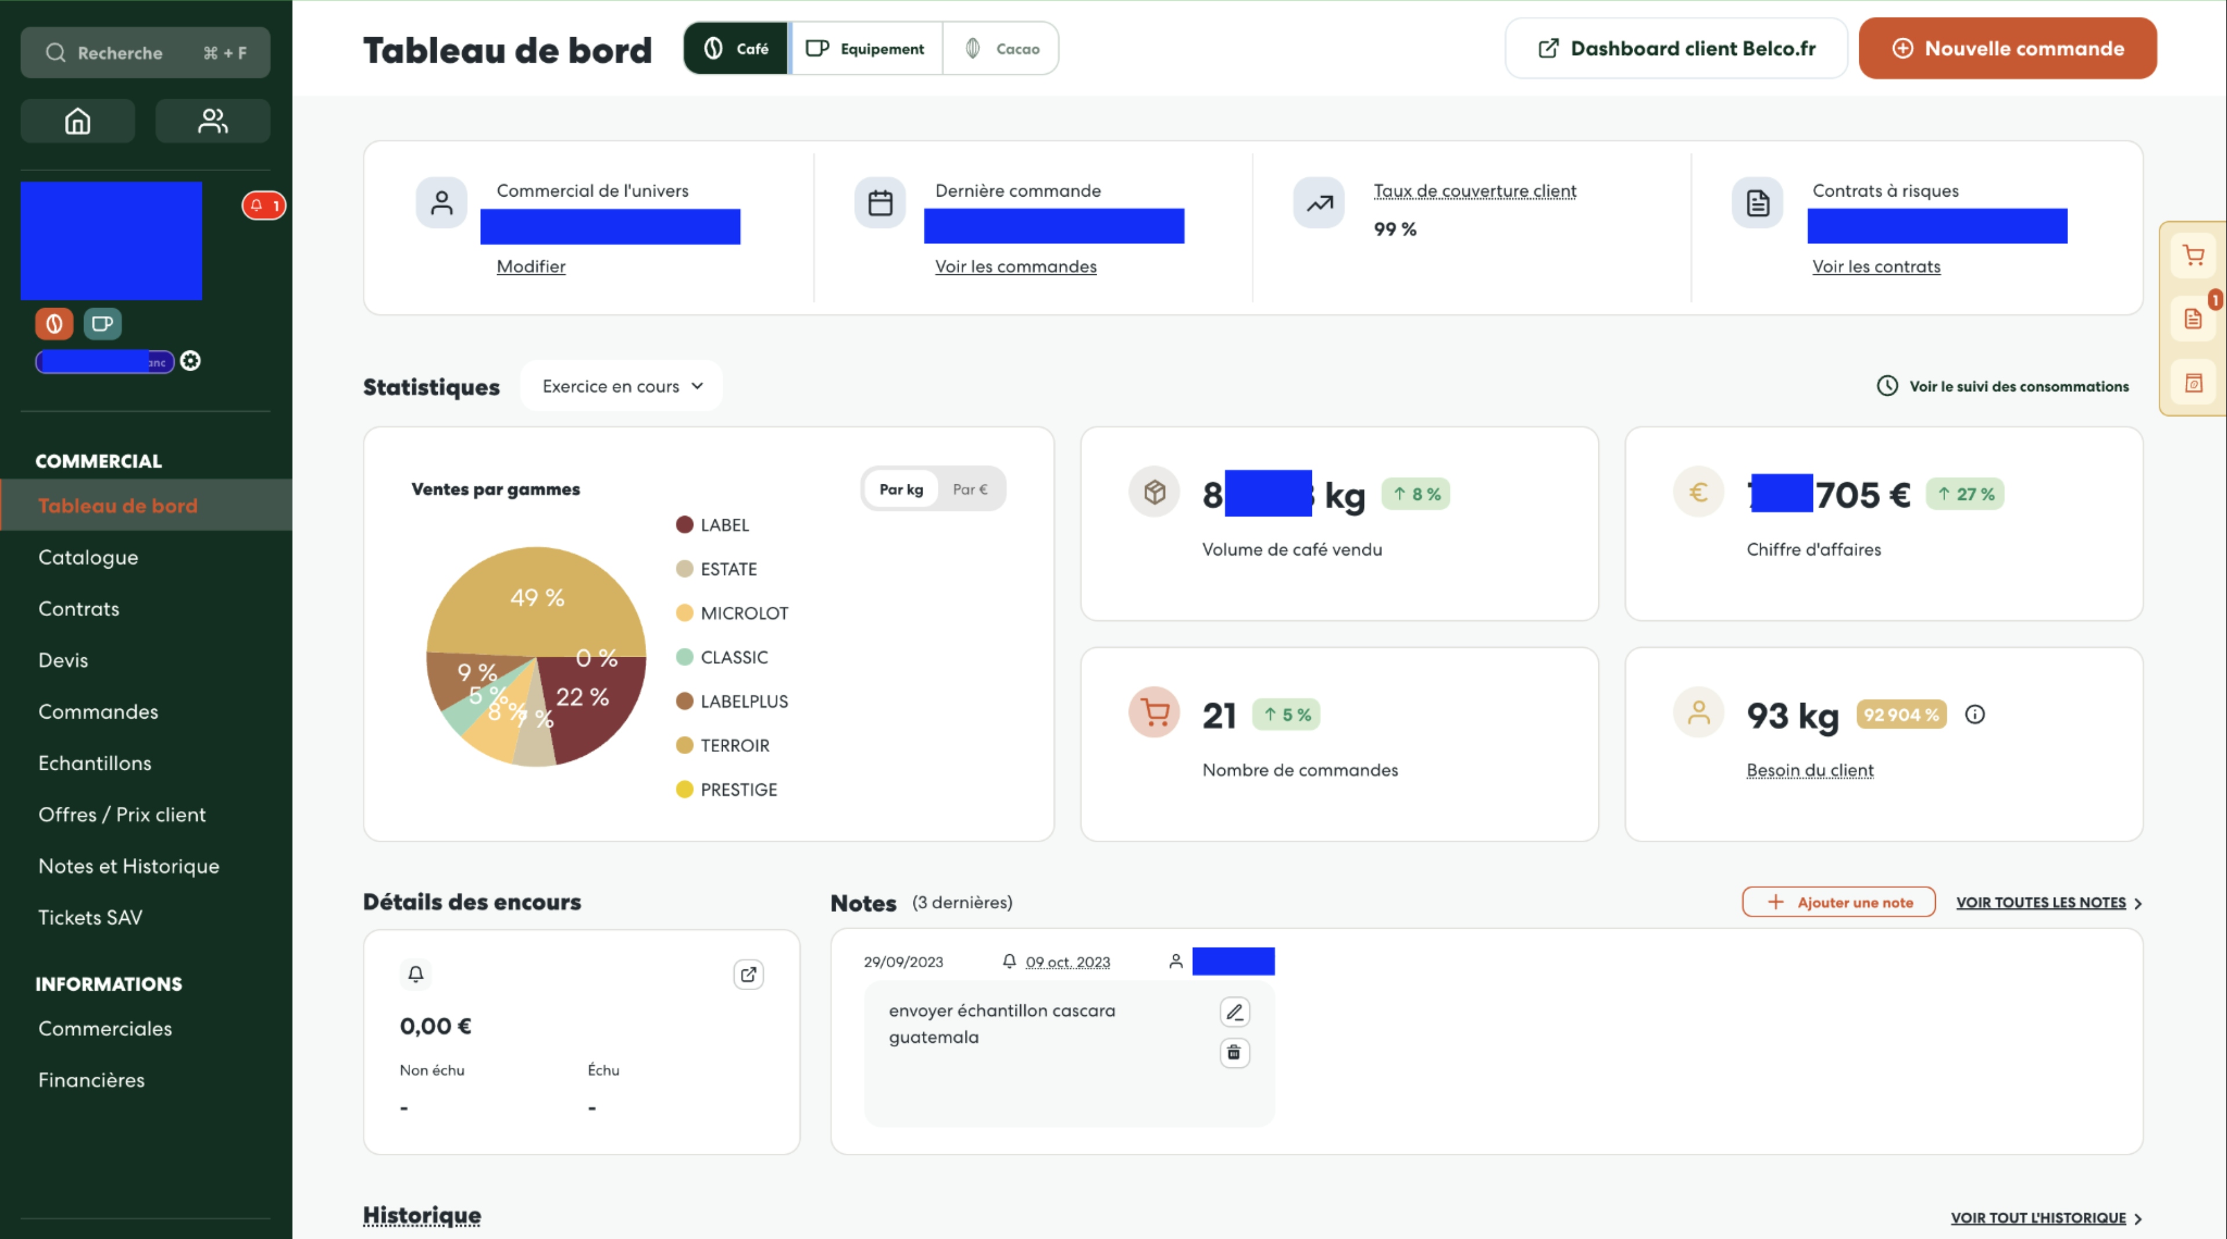Click the Nouvelle commande button
Screen dimensions: 2227x1239
[2007, 49]
